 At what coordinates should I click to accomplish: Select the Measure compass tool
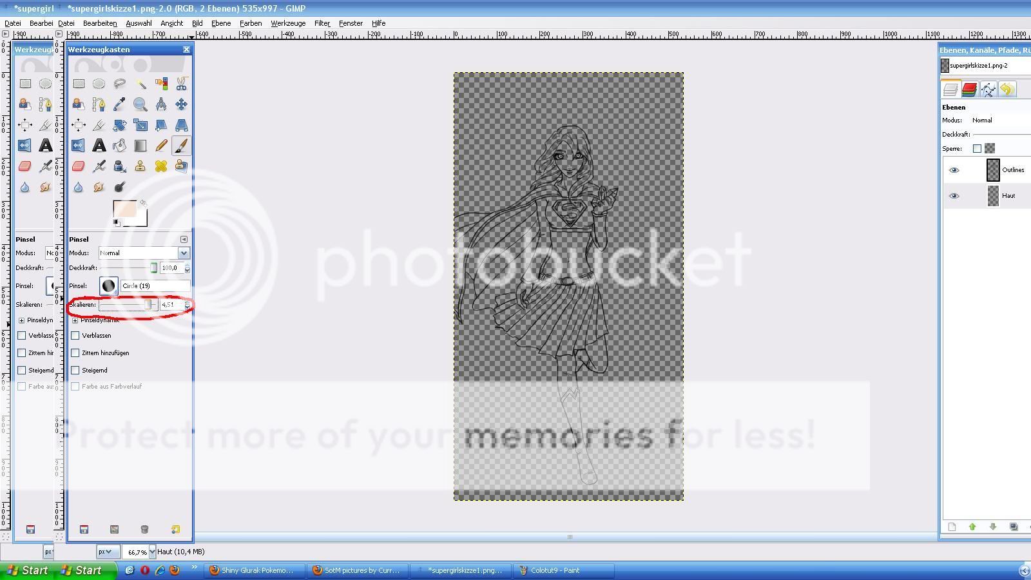[x=161, y=104]
